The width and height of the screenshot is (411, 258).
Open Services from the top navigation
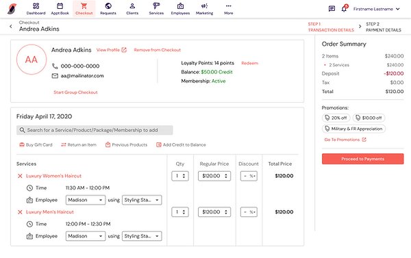pyautogui.click(x=156, y=9)
